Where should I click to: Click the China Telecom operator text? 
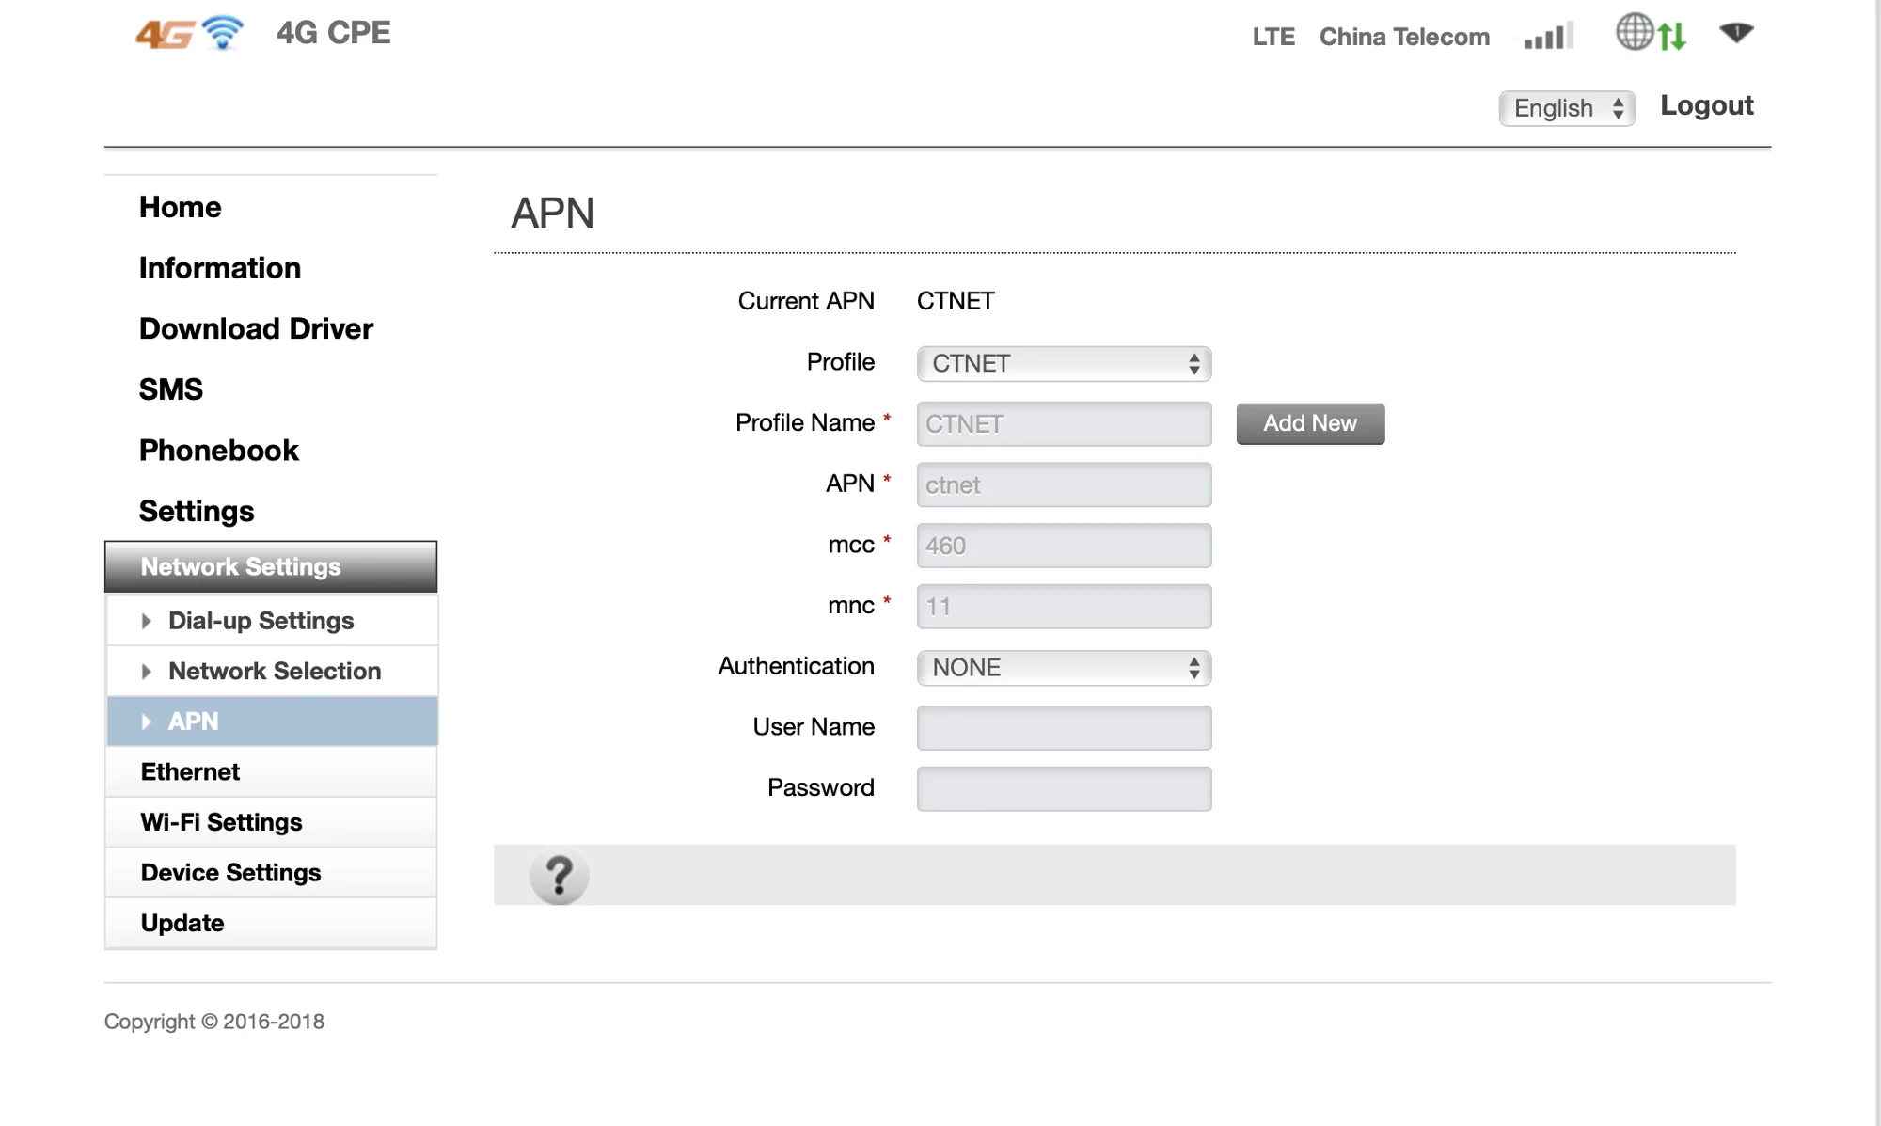(x=1404, y=37)
